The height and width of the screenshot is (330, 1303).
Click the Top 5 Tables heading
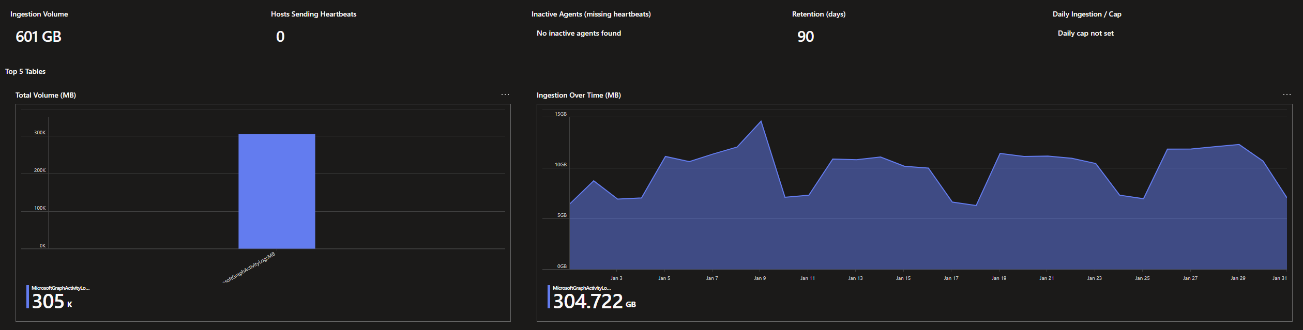[x=25, y=71]
